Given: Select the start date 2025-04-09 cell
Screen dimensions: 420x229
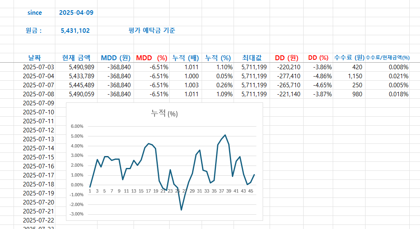Looking at the screenshot, I should 76,13.
